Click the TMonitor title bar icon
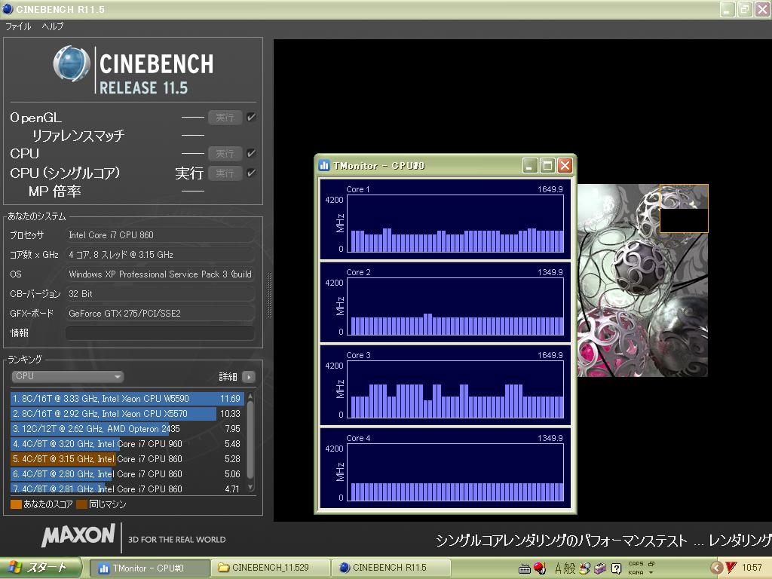 324,165
